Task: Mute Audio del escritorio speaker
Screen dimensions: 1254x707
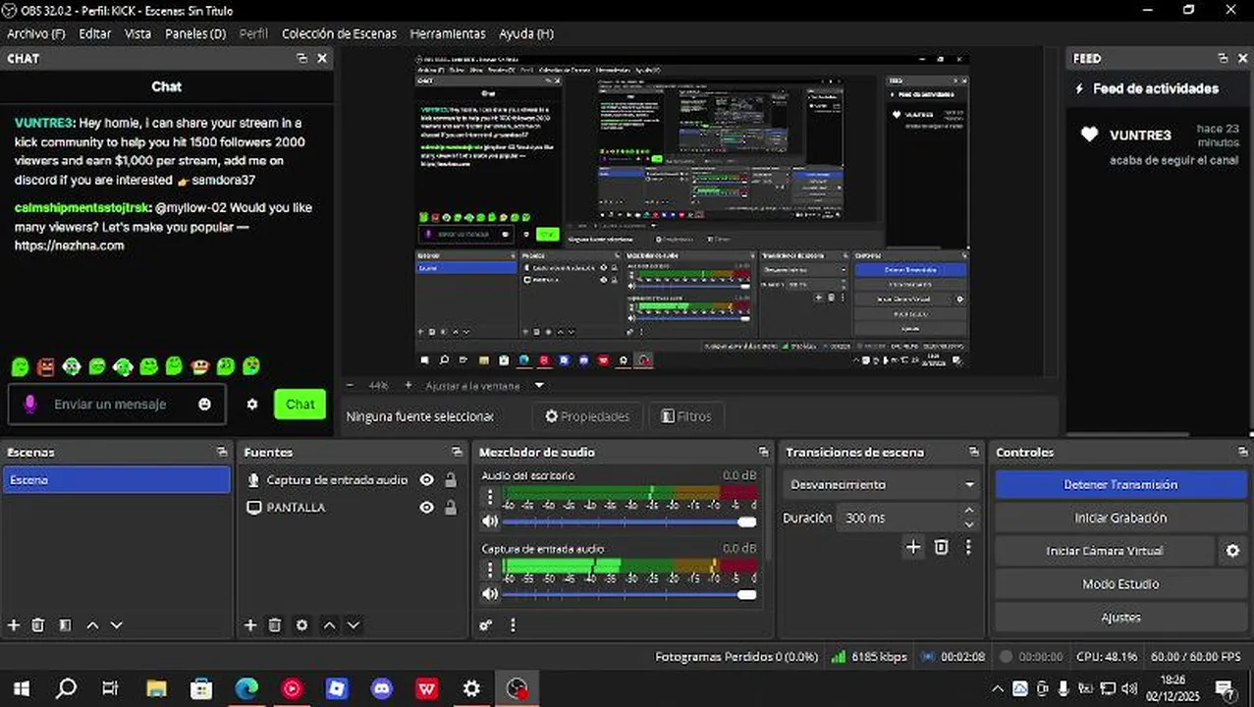Action: [x=490, y=521]
